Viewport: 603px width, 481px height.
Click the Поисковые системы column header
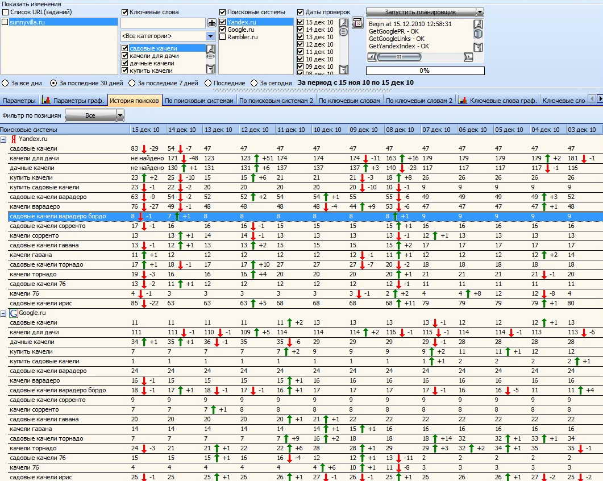[65, 130]
